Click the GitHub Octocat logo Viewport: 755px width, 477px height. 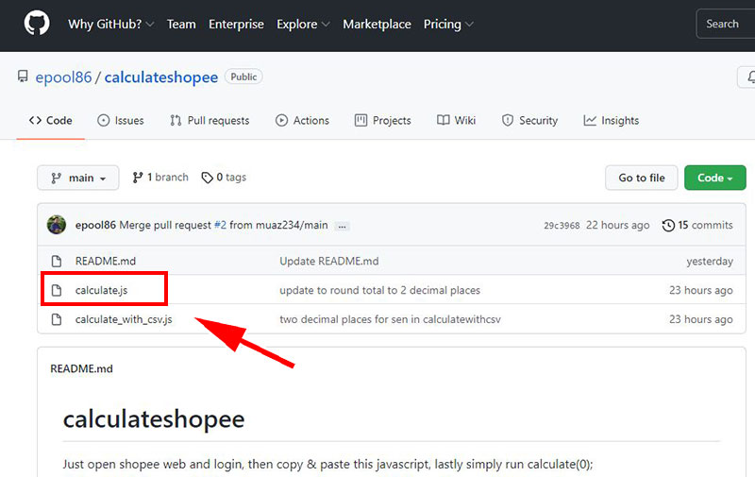(37, 24)
